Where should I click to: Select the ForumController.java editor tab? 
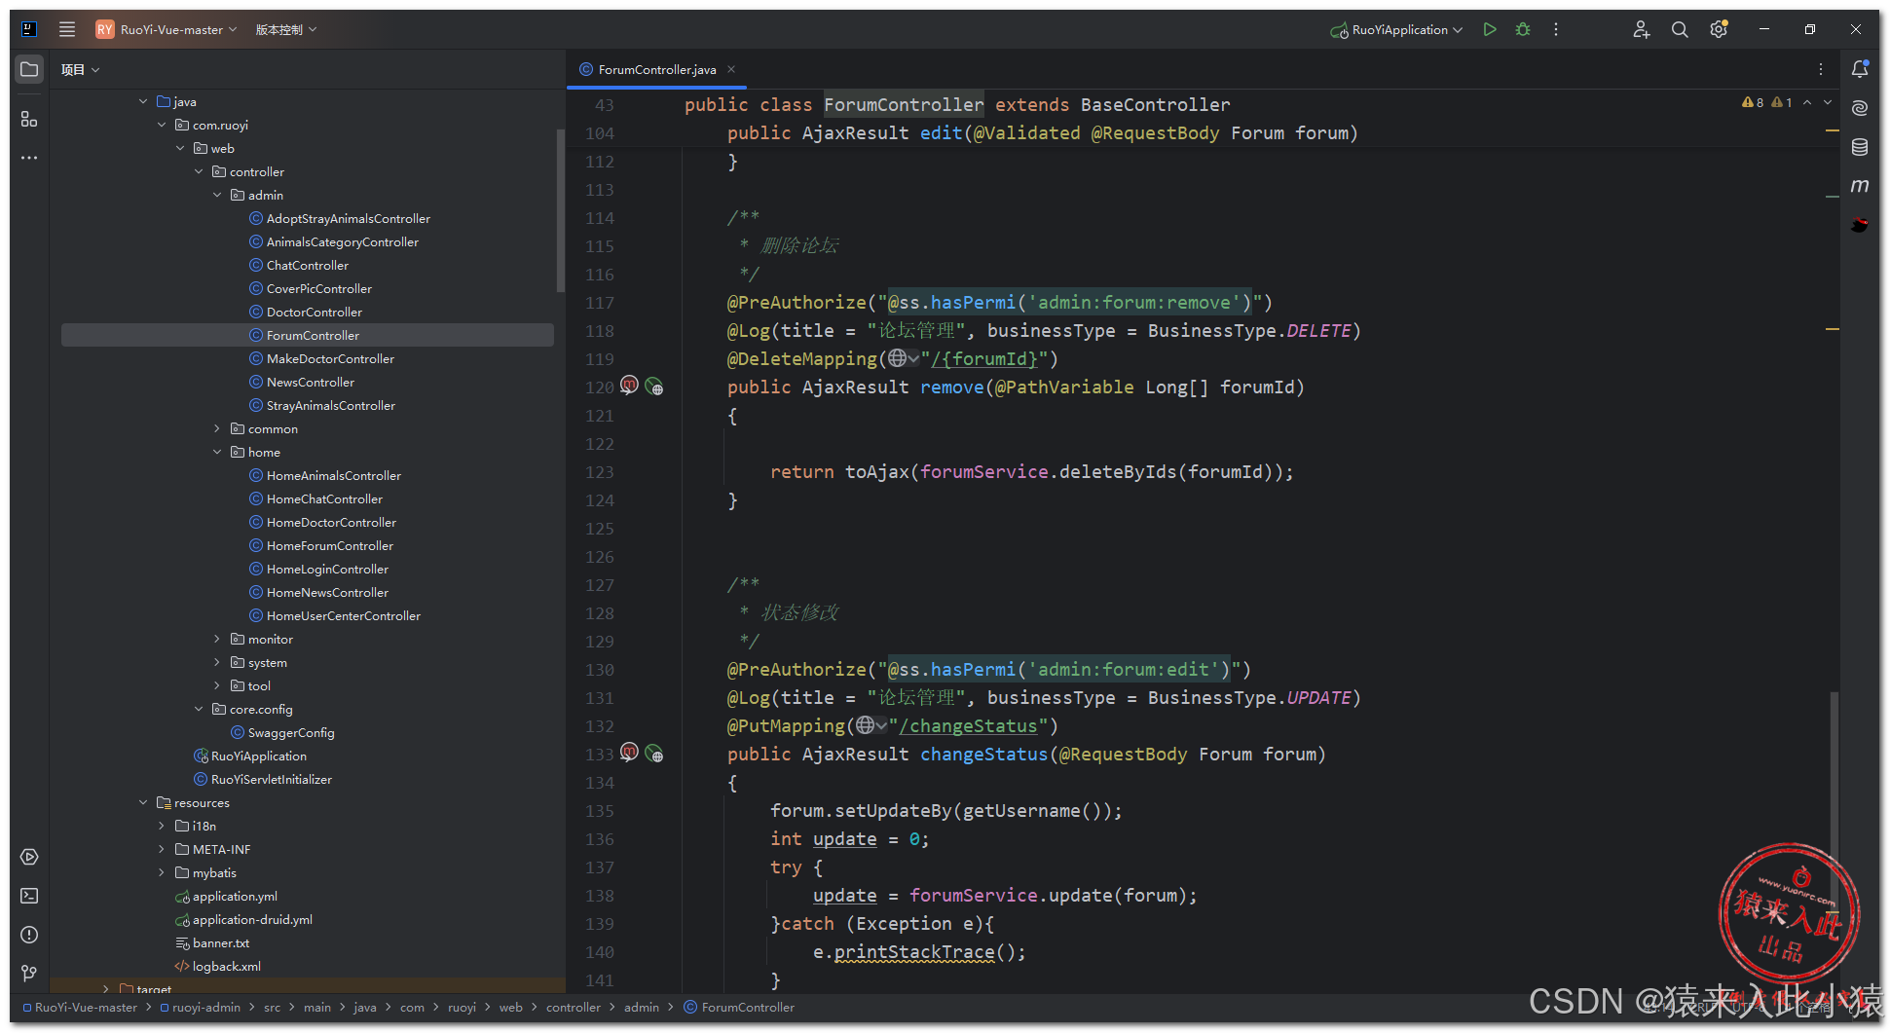click(x=656, y=69)
